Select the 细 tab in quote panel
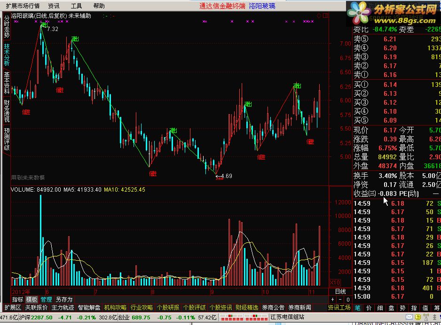The image size is (441, 325). (380, 308)
